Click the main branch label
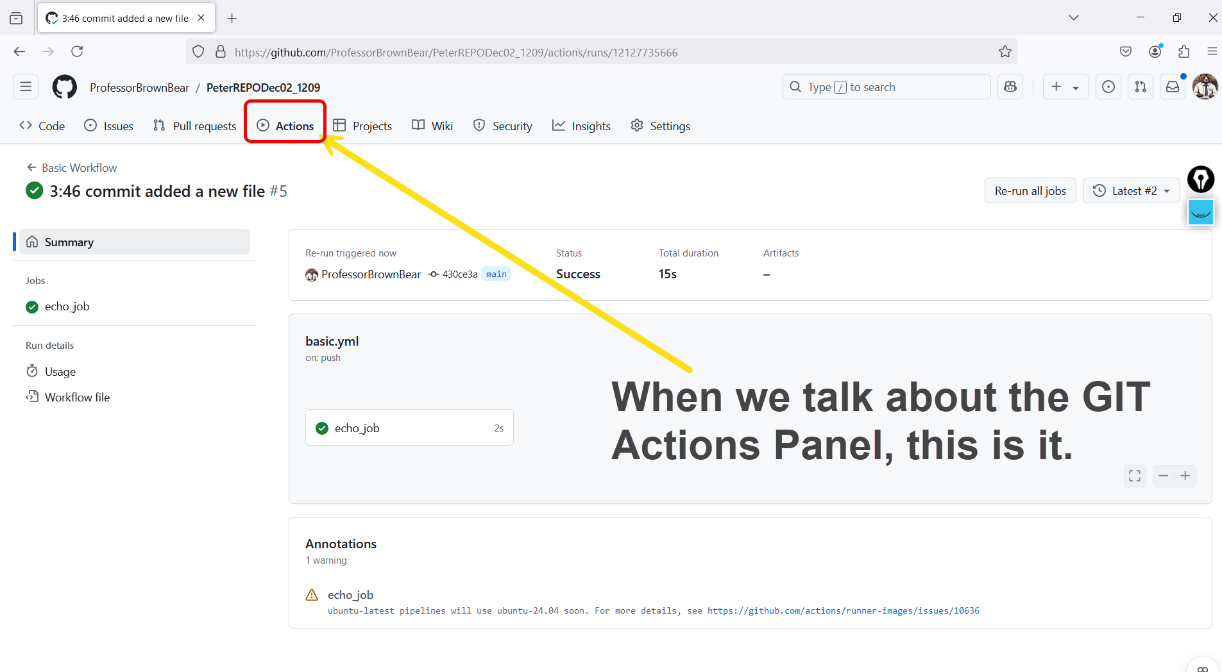Viewport: 1222px width, 672px height. [496, 274]
